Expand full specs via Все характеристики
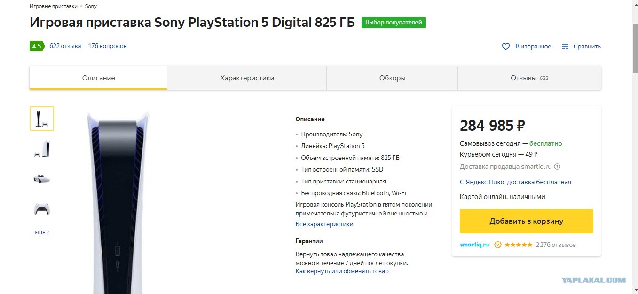Screen dimensions: 638x294 tap(324, 224)
